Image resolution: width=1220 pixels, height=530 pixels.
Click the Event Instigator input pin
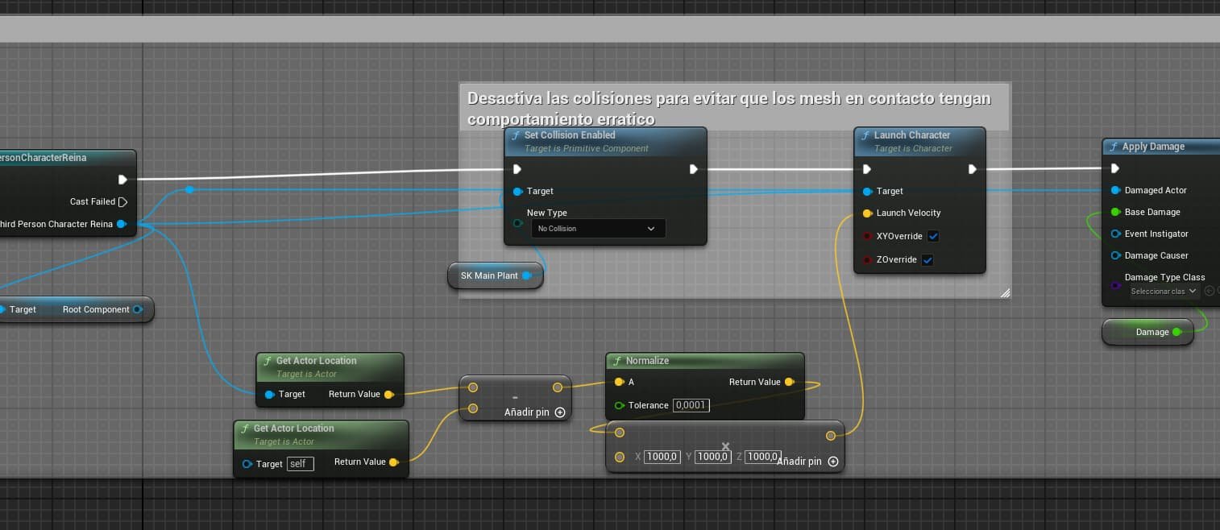pyautogui.click(x=1115, y=234)
